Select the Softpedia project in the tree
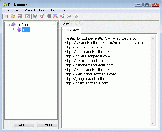162x132 pixels. point(24,25)
